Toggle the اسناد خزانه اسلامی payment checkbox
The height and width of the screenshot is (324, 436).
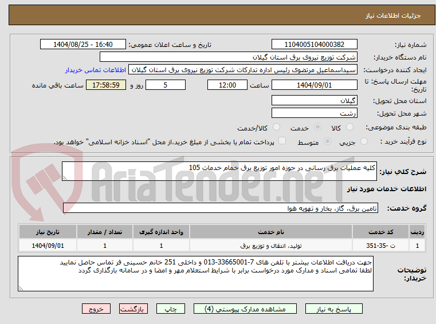pos(282,141)
